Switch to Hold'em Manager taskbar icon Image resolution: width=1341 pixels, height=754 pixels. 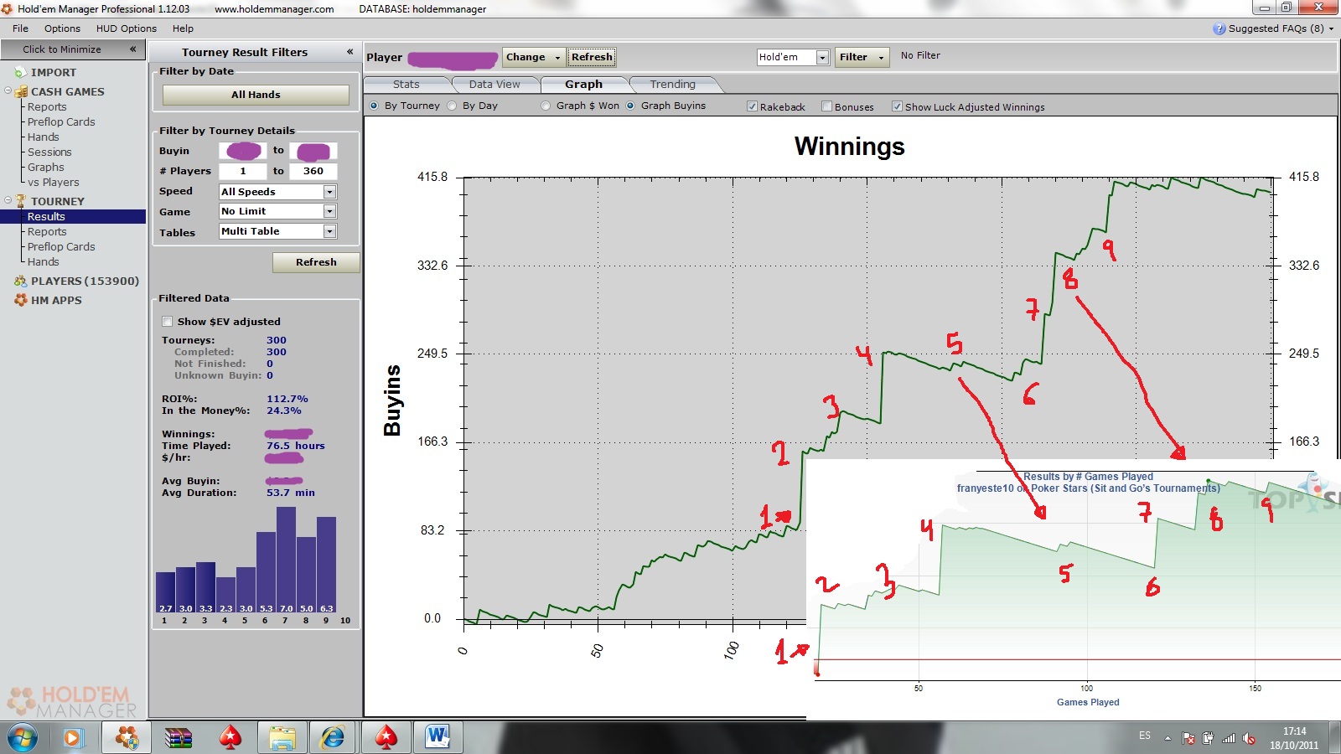(127, 738)
